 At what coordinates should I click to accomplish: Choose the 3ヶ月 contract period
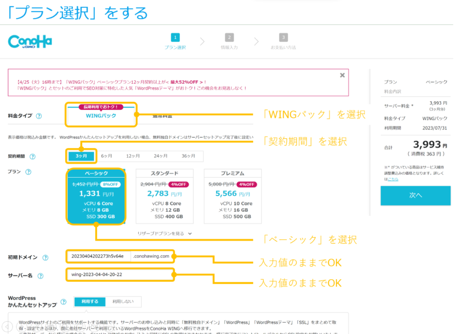81,156
